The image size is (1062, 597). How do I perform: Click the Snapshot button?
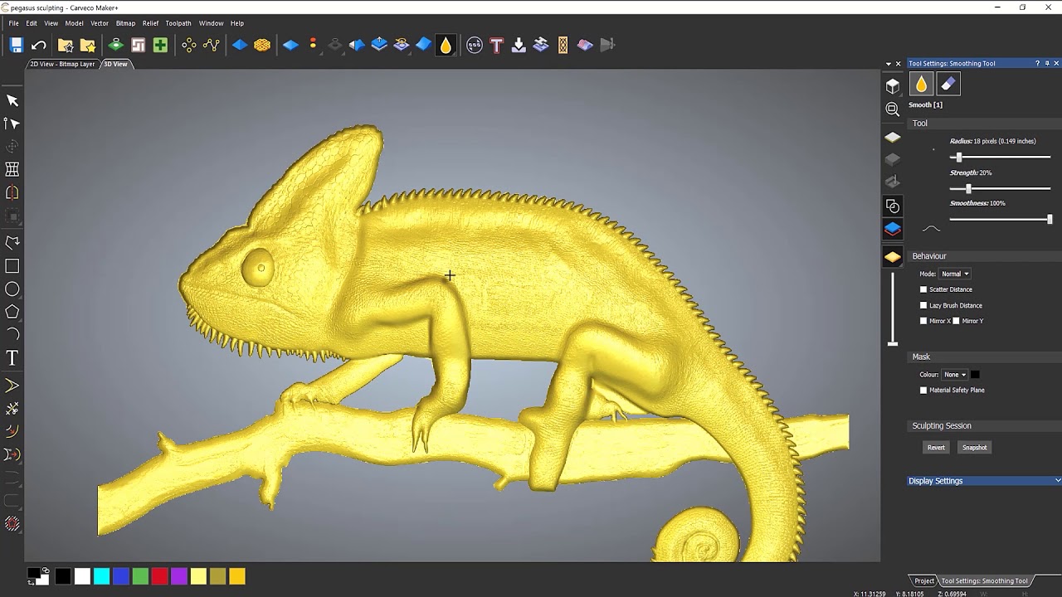click(x=975, y=448)
